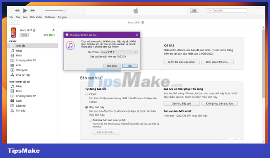This screenshot has width=270, height=158.
Task: Click the play button
Action: pyautogui.click(x=25, y=11)
